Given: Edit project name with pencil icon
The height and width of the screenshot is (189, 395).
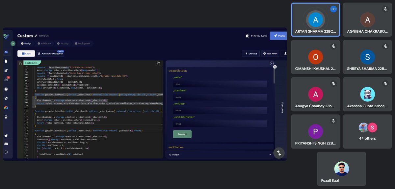Looking at the screenshot, I should [x=36, y=36].
